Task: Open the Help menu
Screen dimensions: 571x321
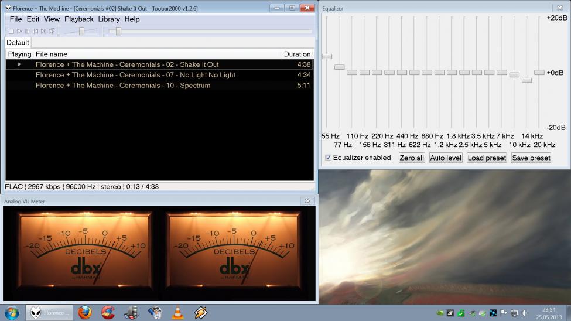Action: click(132, 19)
